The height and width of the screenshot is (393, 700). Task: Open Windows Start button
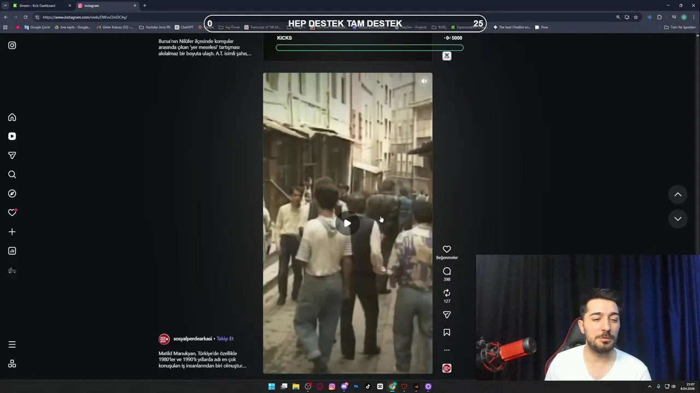click(272, 386)
